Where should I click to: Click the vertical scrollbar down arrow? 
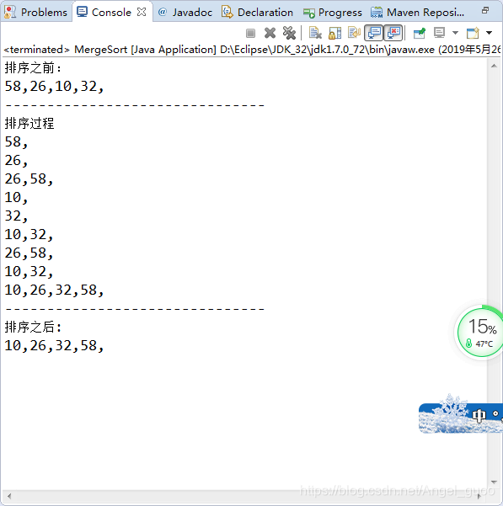[x=494, y=482]
